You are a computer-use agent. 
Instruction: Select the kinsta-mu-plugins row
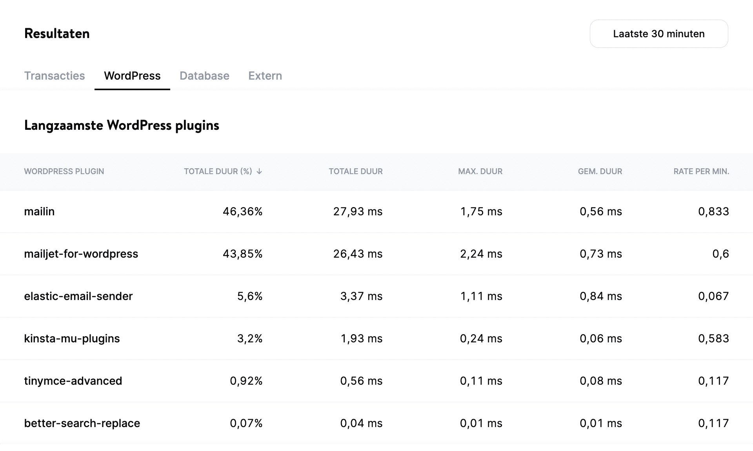[x=72, y=338]
